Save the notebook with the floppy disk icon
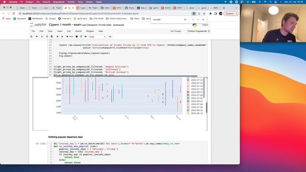The width and height of the screenshot is (306, 172). click(32, 37)
